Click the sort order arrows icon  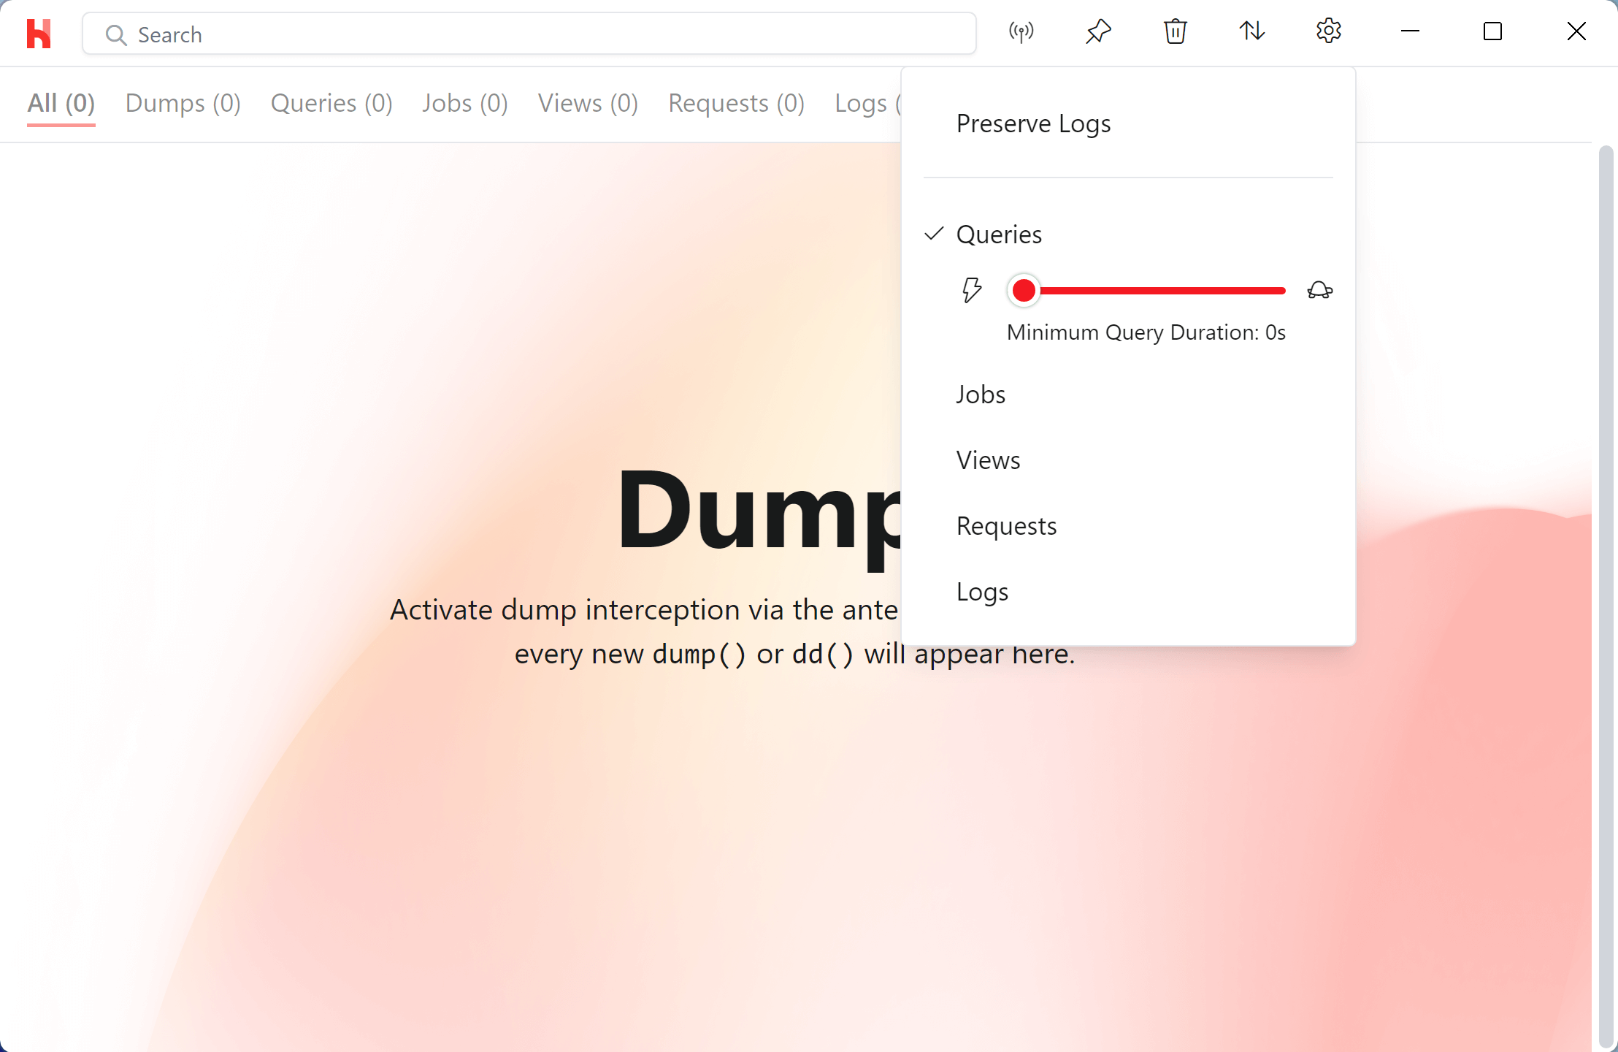tap(1251, 32)
